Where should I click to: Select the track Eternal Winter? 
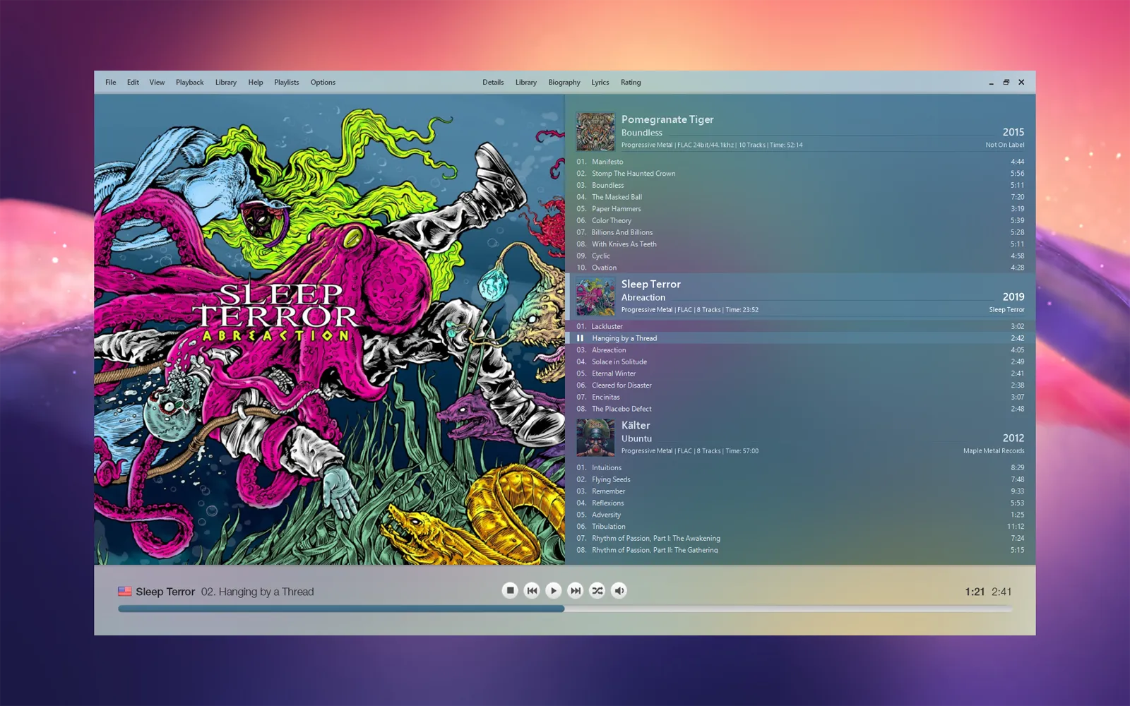(800, 373)
